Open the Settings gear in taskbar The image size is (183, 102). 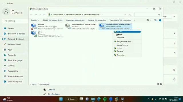click(x=122, y=99)
